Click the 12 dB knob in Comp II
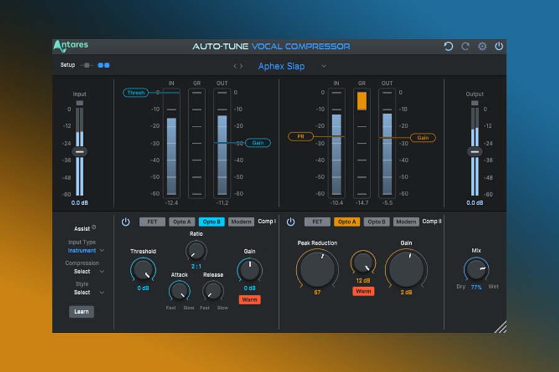559x372 pixels. point(363,263)
